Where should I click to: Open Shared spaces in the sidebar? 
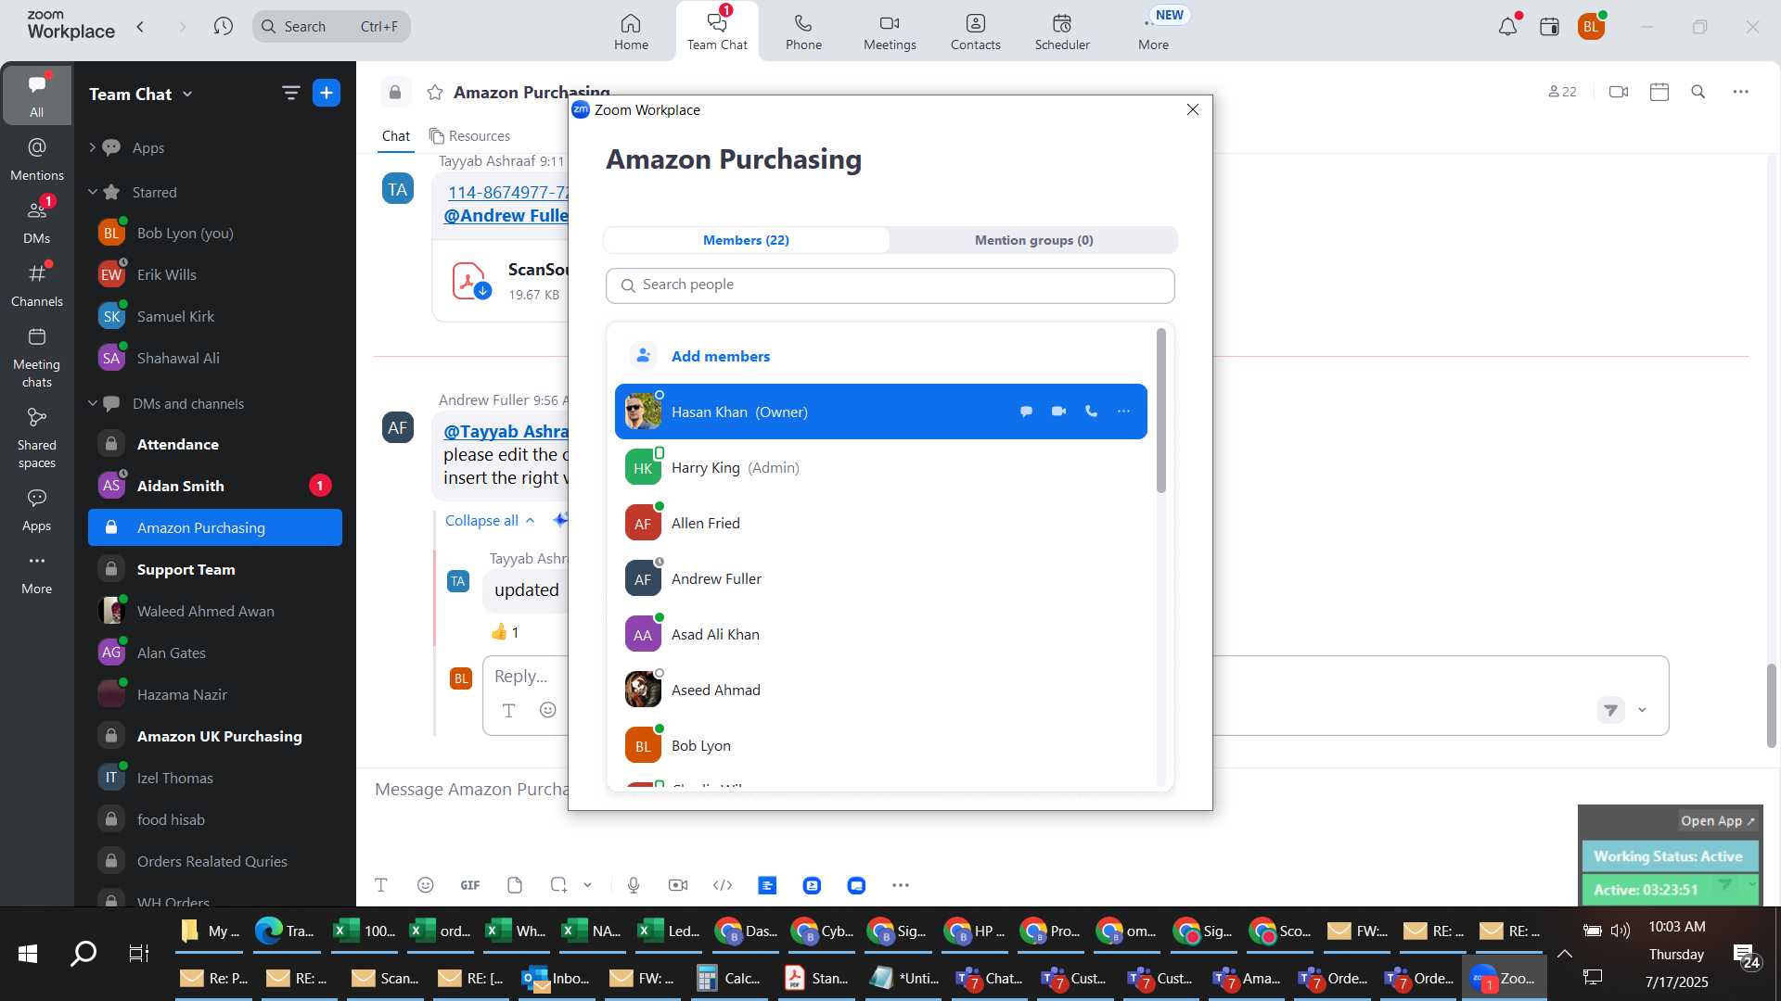36,437
